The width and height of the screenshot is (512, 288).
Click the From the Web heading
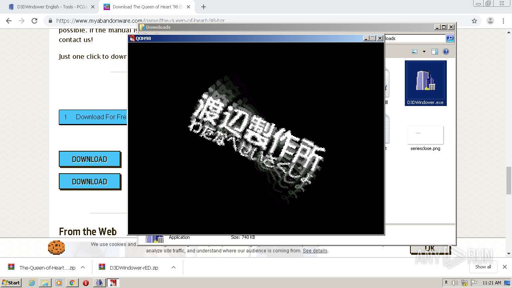(x=88, y=232)
